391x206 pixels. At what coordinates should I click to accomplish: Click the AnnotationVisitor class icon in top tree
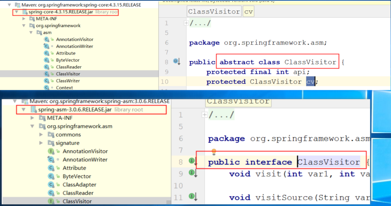pyautogui.click(x=46, y=40)
